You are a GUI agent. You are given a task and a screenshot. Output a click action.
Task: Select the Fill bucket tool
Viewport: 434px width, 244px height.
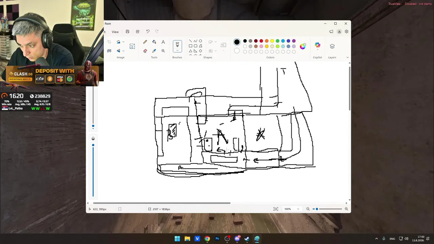[x=154, y=42]
